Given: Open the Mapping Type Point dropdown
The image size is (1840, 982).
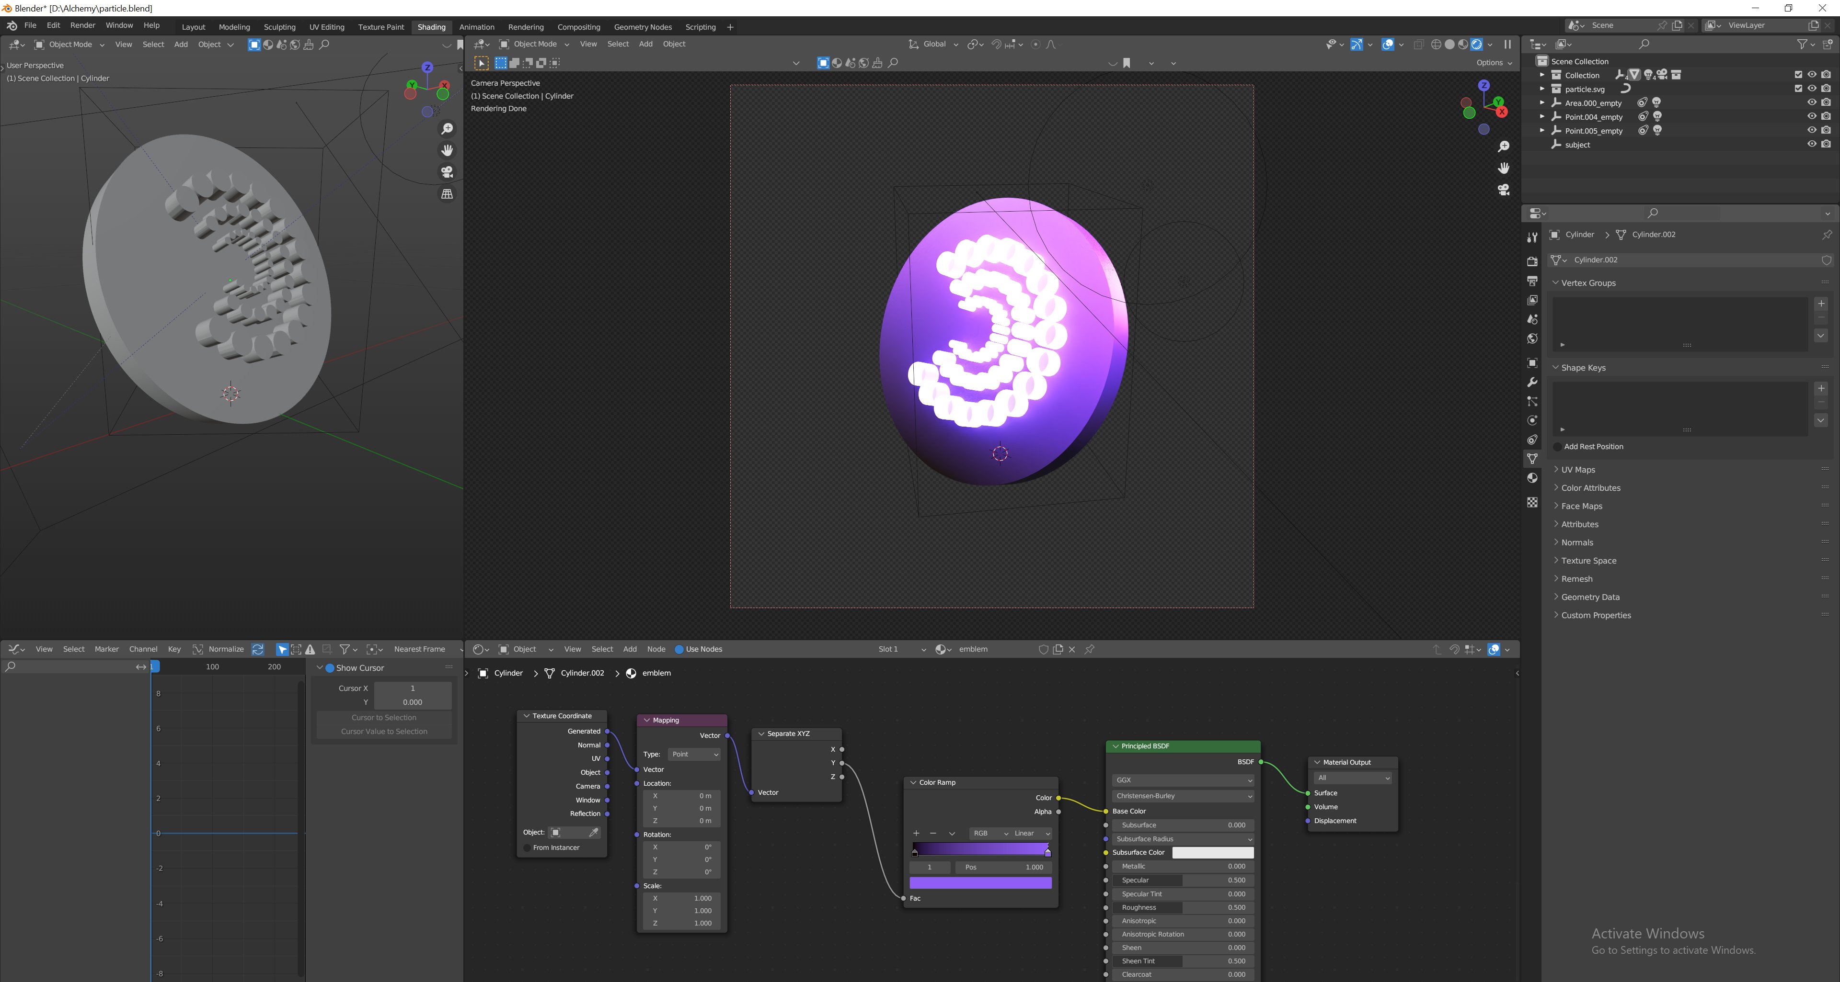Looking at the screenshot, I should tap(694, 755).
